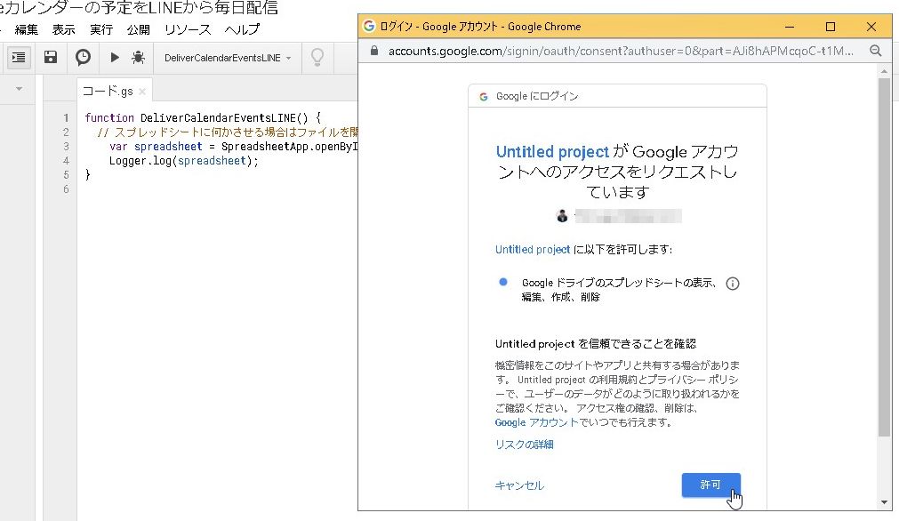Select the コード.gs file tab

click(108, 91)
